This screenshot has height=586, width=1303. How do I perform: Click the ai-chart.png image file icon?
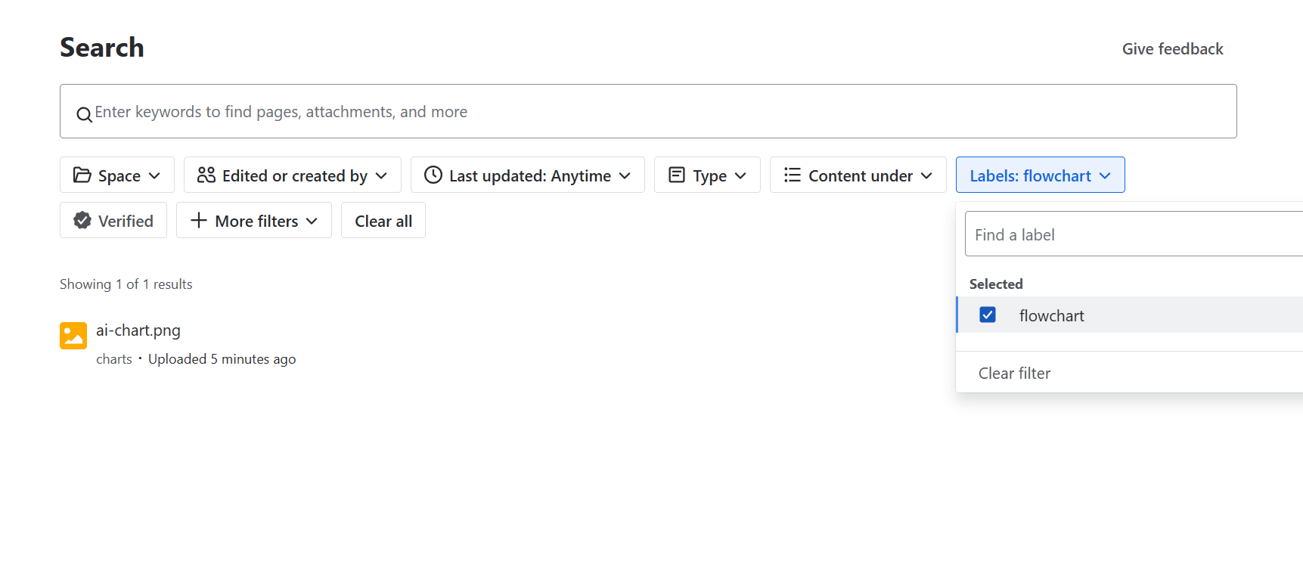(x=73, y=336)
